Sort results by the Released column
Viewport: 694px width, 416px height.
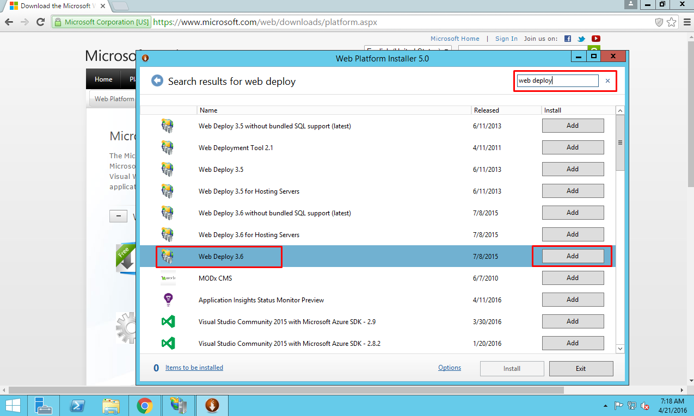click(x=506, y=110)
